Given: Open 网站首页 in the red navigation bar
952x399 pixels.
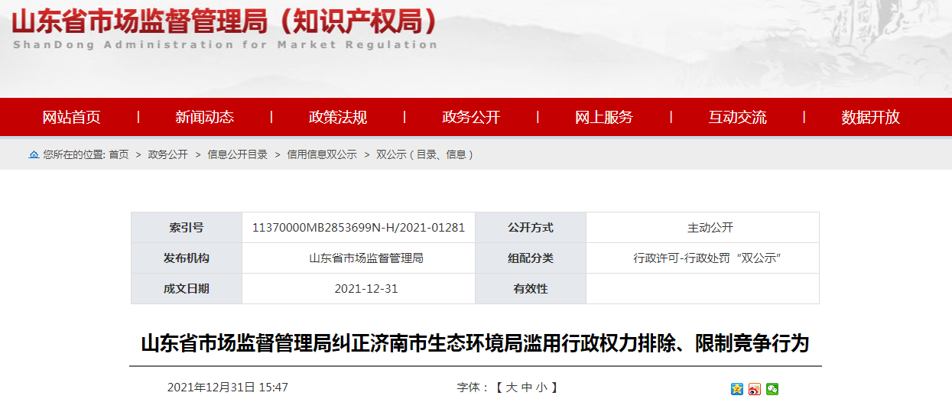Looking at the screenshot, I should pos(71,117).
